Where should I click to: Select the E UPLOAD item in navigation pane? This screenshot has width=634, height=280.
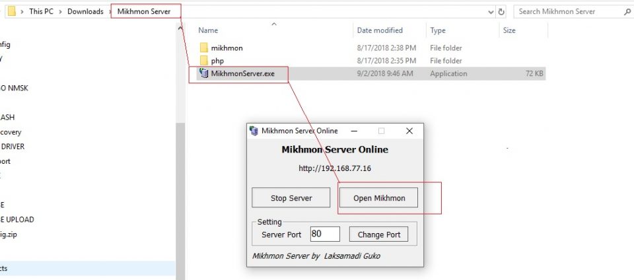click(17, 219)
